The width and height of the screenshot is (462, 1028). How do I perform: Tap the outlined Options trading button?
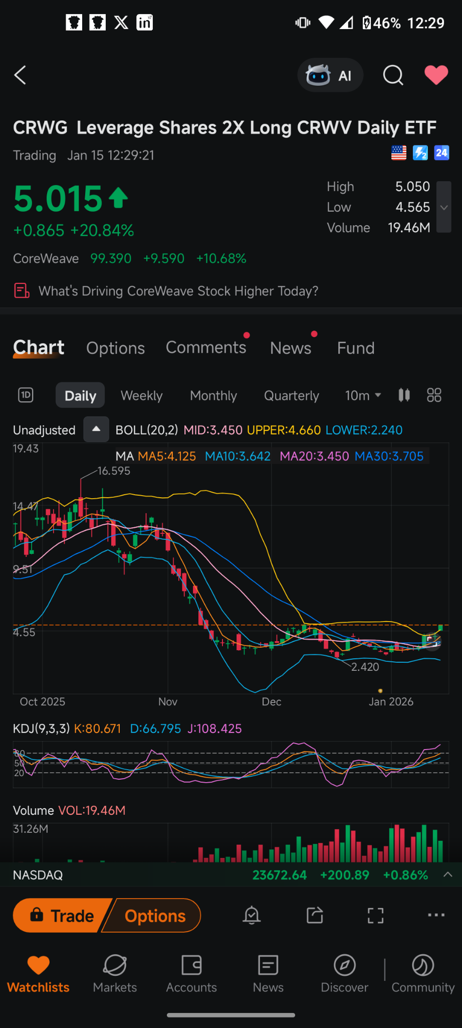pyautogui.click(x=152, y=916)
